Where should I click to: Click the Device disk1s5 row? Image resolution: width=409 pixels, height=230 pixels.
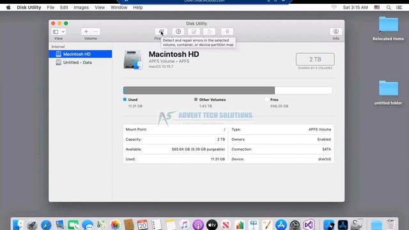[281, 159]
